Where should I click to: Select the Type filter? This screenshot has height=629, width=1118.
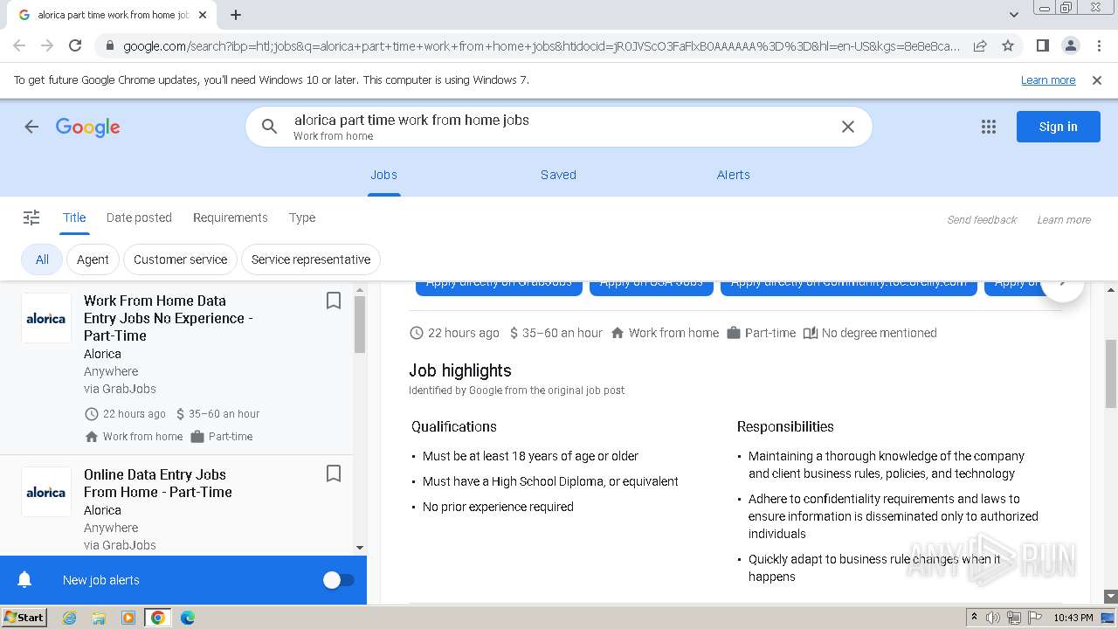[x=302, y=218]
